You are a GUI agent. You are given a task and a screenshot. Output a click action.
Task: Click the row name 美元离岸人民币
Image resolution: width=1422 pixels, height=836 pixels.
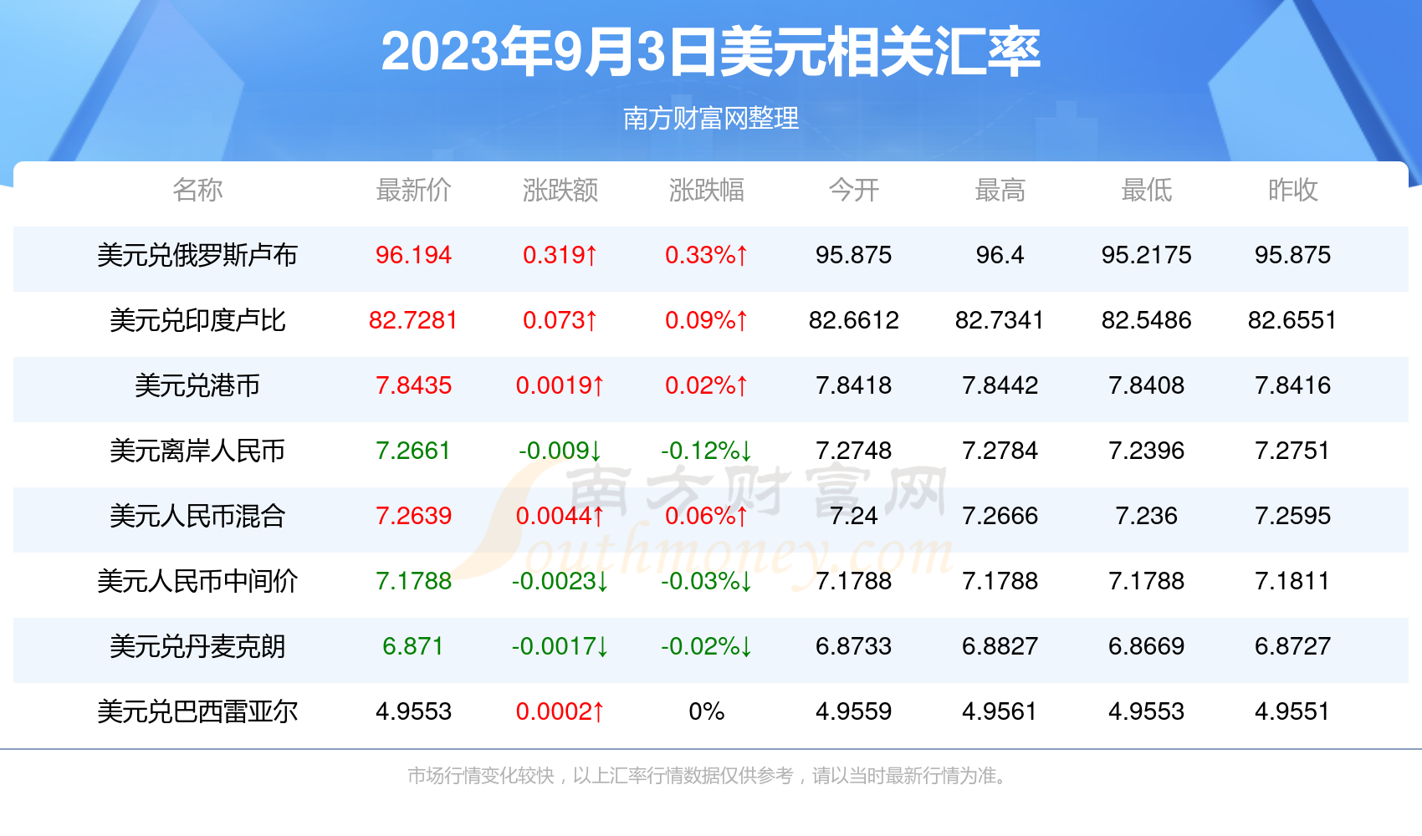pyautogui.click(x=197, y=451)
